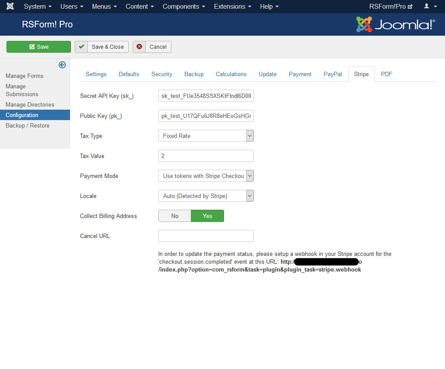Click the Secret API Key input field

coord(206,96)
